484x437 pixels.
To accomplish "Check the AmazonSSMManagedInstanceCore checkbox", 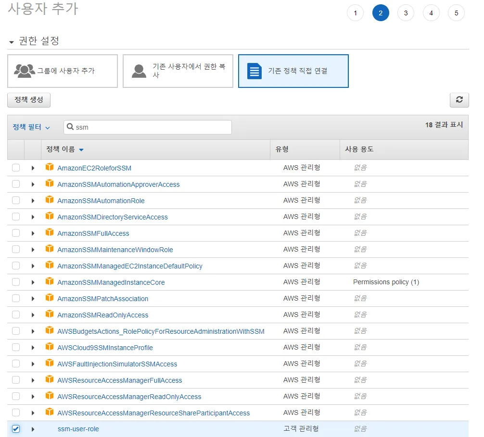I will click(x=16, y=282).
